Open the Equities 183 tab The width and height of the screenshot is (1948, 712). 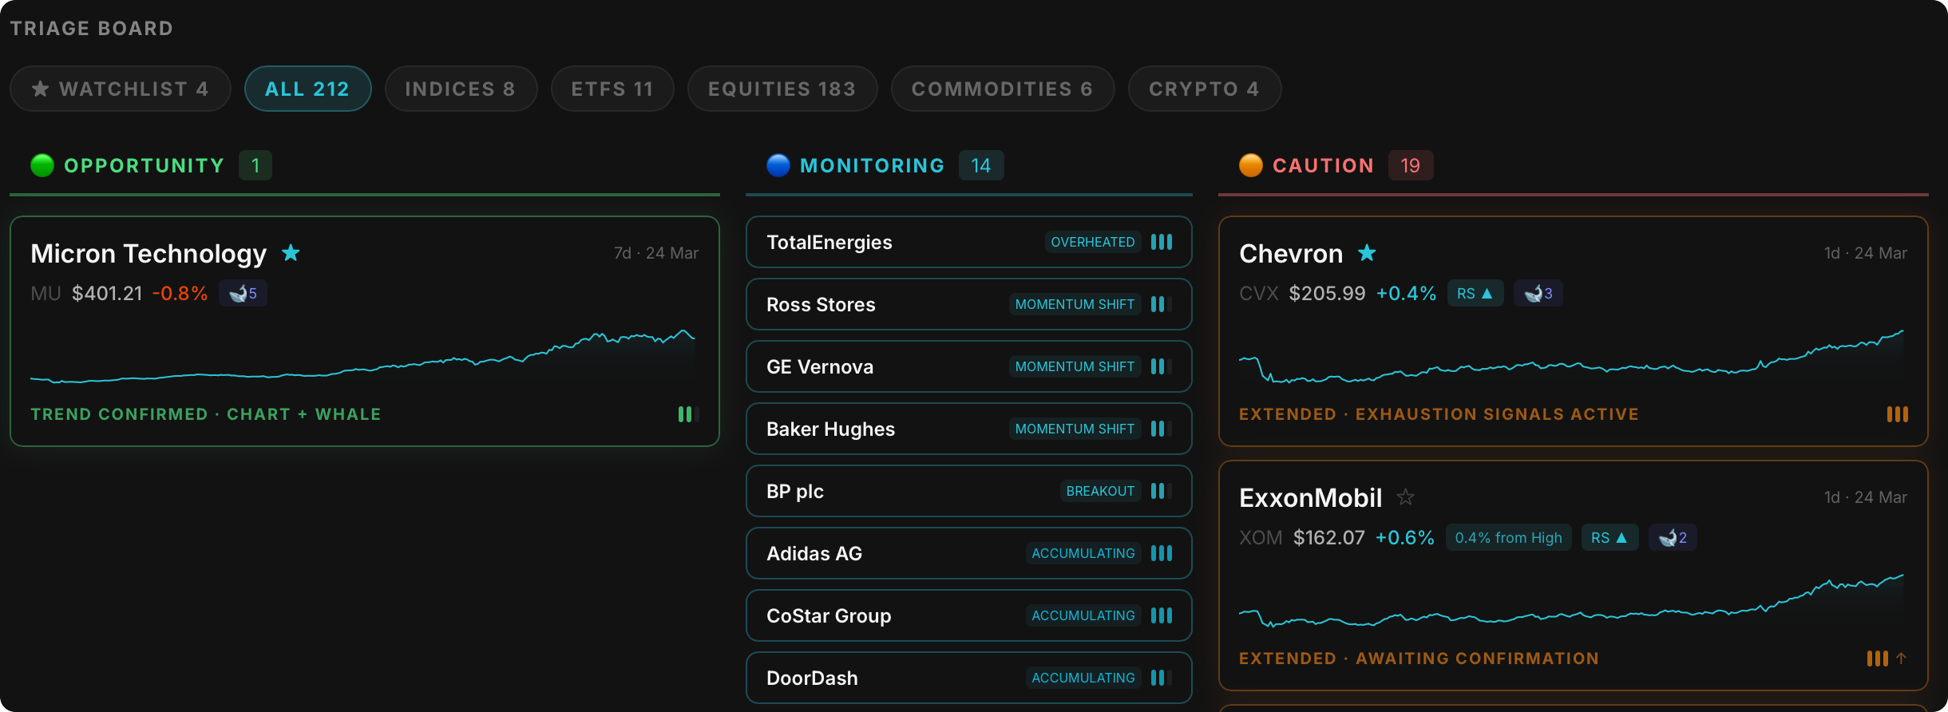pyautogui.click(x=782, y=89)
